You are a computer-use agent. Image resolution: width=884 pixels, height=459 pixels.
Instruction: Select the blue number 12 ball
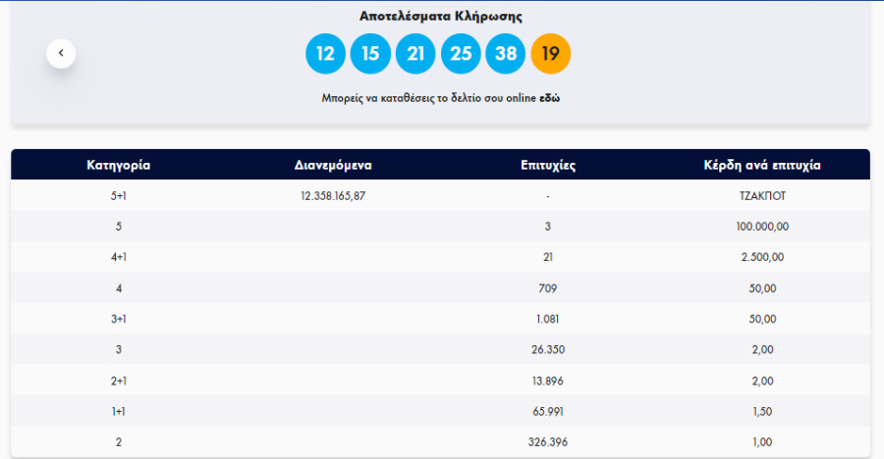tap(325, 53)
